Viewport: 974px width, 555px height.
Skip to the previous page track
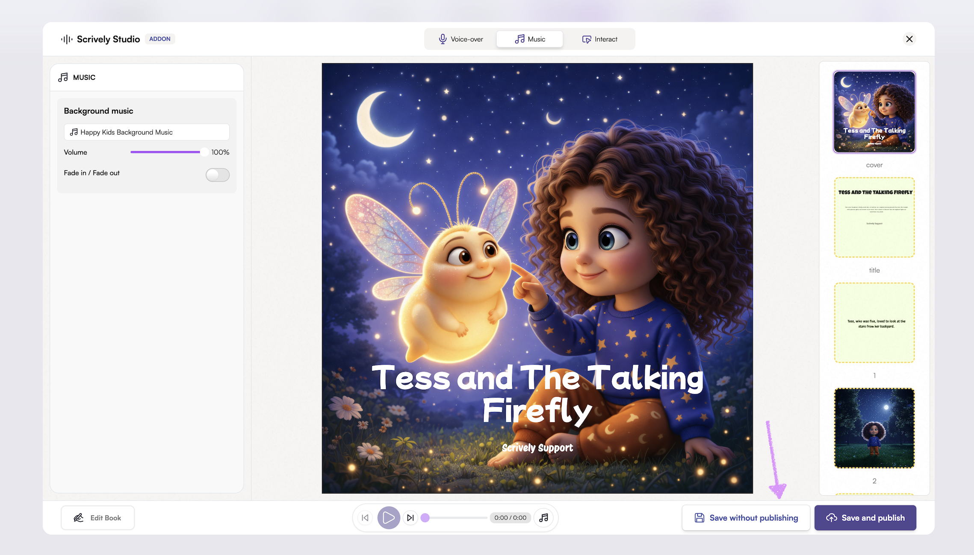pos(365,518)
